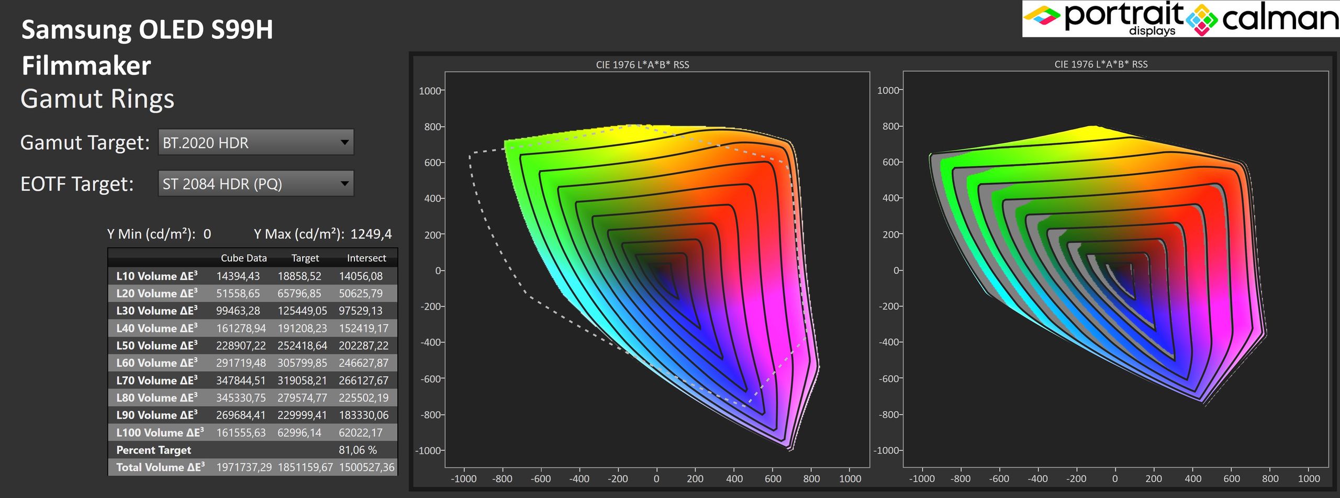Click the Calman logo
1340x498 pixels.
pyautogui.click(x=1263, y=19)
